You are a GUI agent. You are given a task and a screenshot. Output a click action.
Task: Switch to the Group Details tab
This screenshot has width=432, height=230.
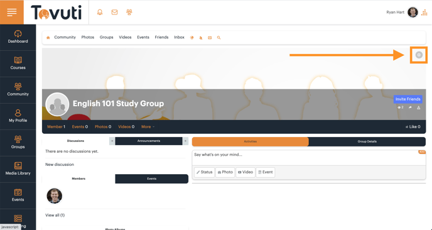click(x=367, y=141)
